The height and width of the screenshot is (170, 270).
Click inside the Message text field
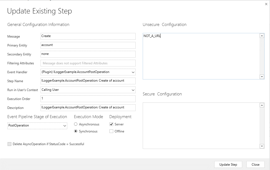coord(88,36)
